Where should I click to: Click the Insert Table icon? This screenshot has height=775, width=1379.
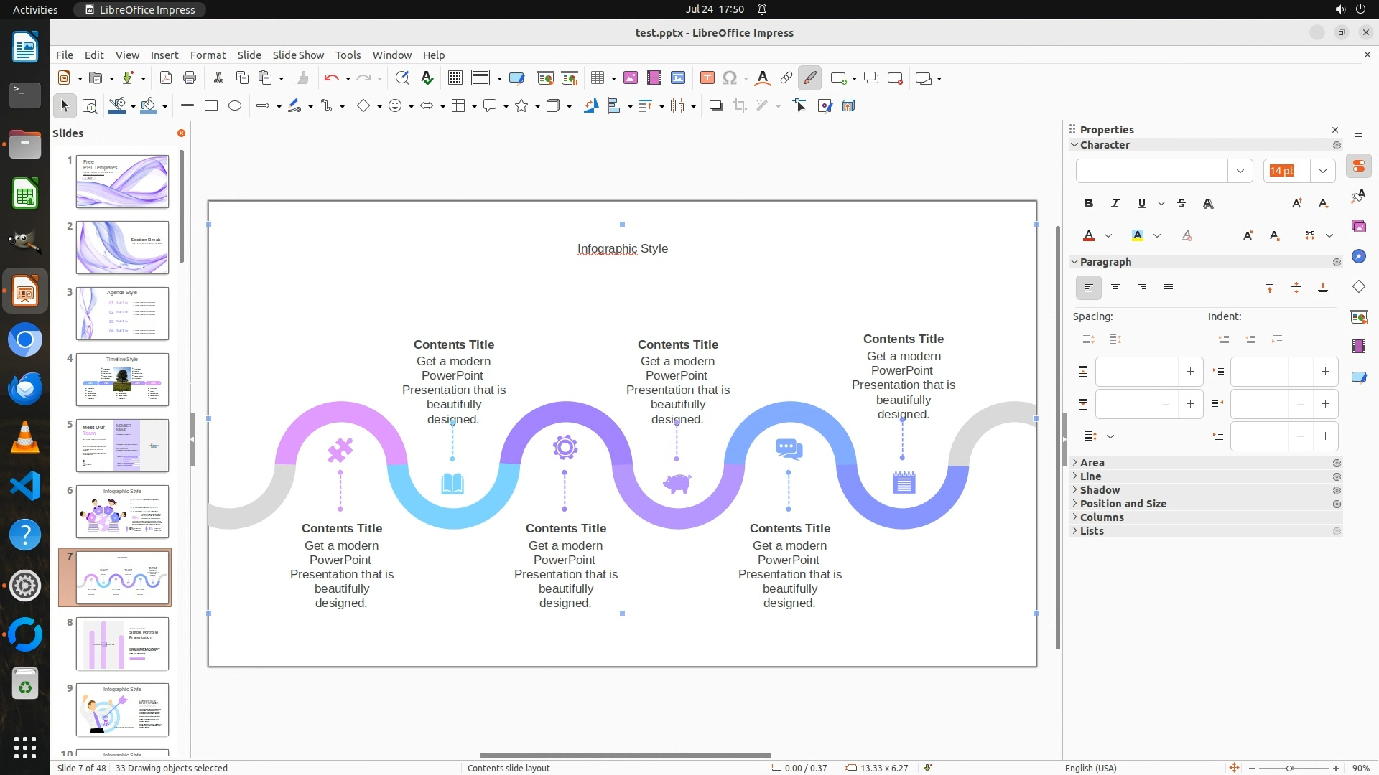coord(597,78)
